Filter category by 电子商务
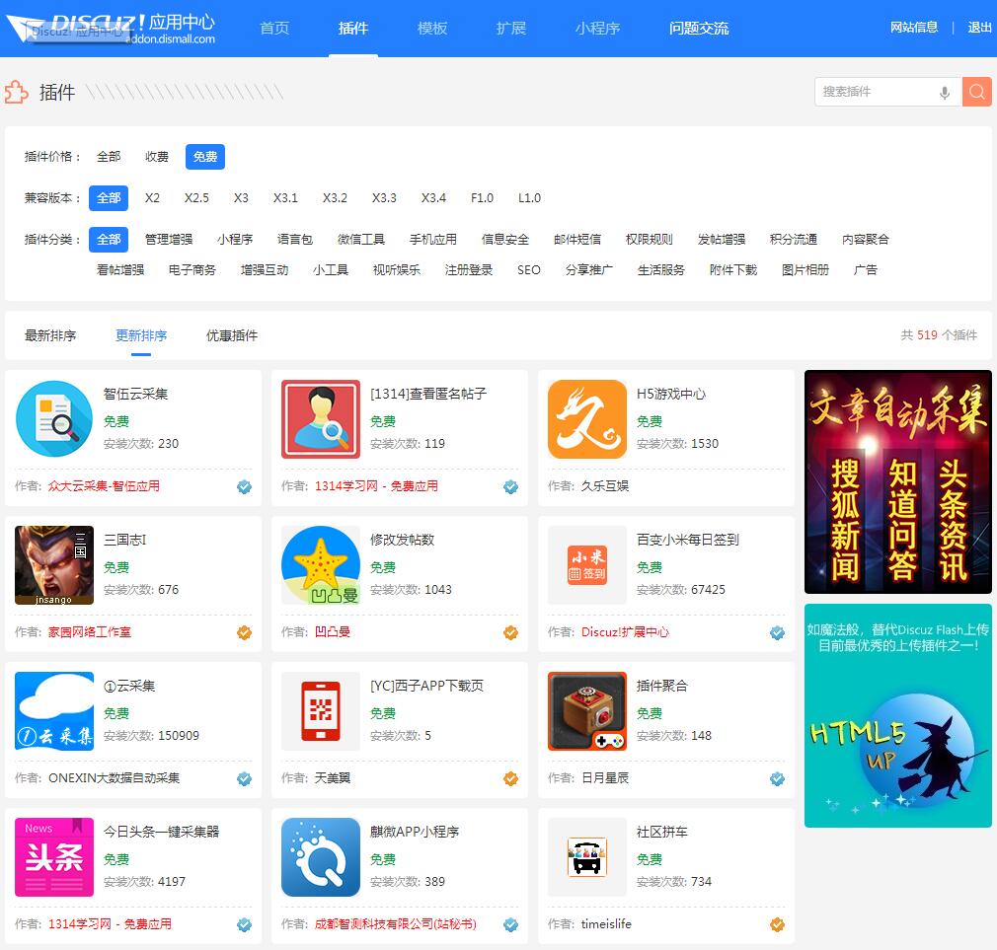Image resolution: width=997 pixels, height=950 pixels. tap(192, 270)
